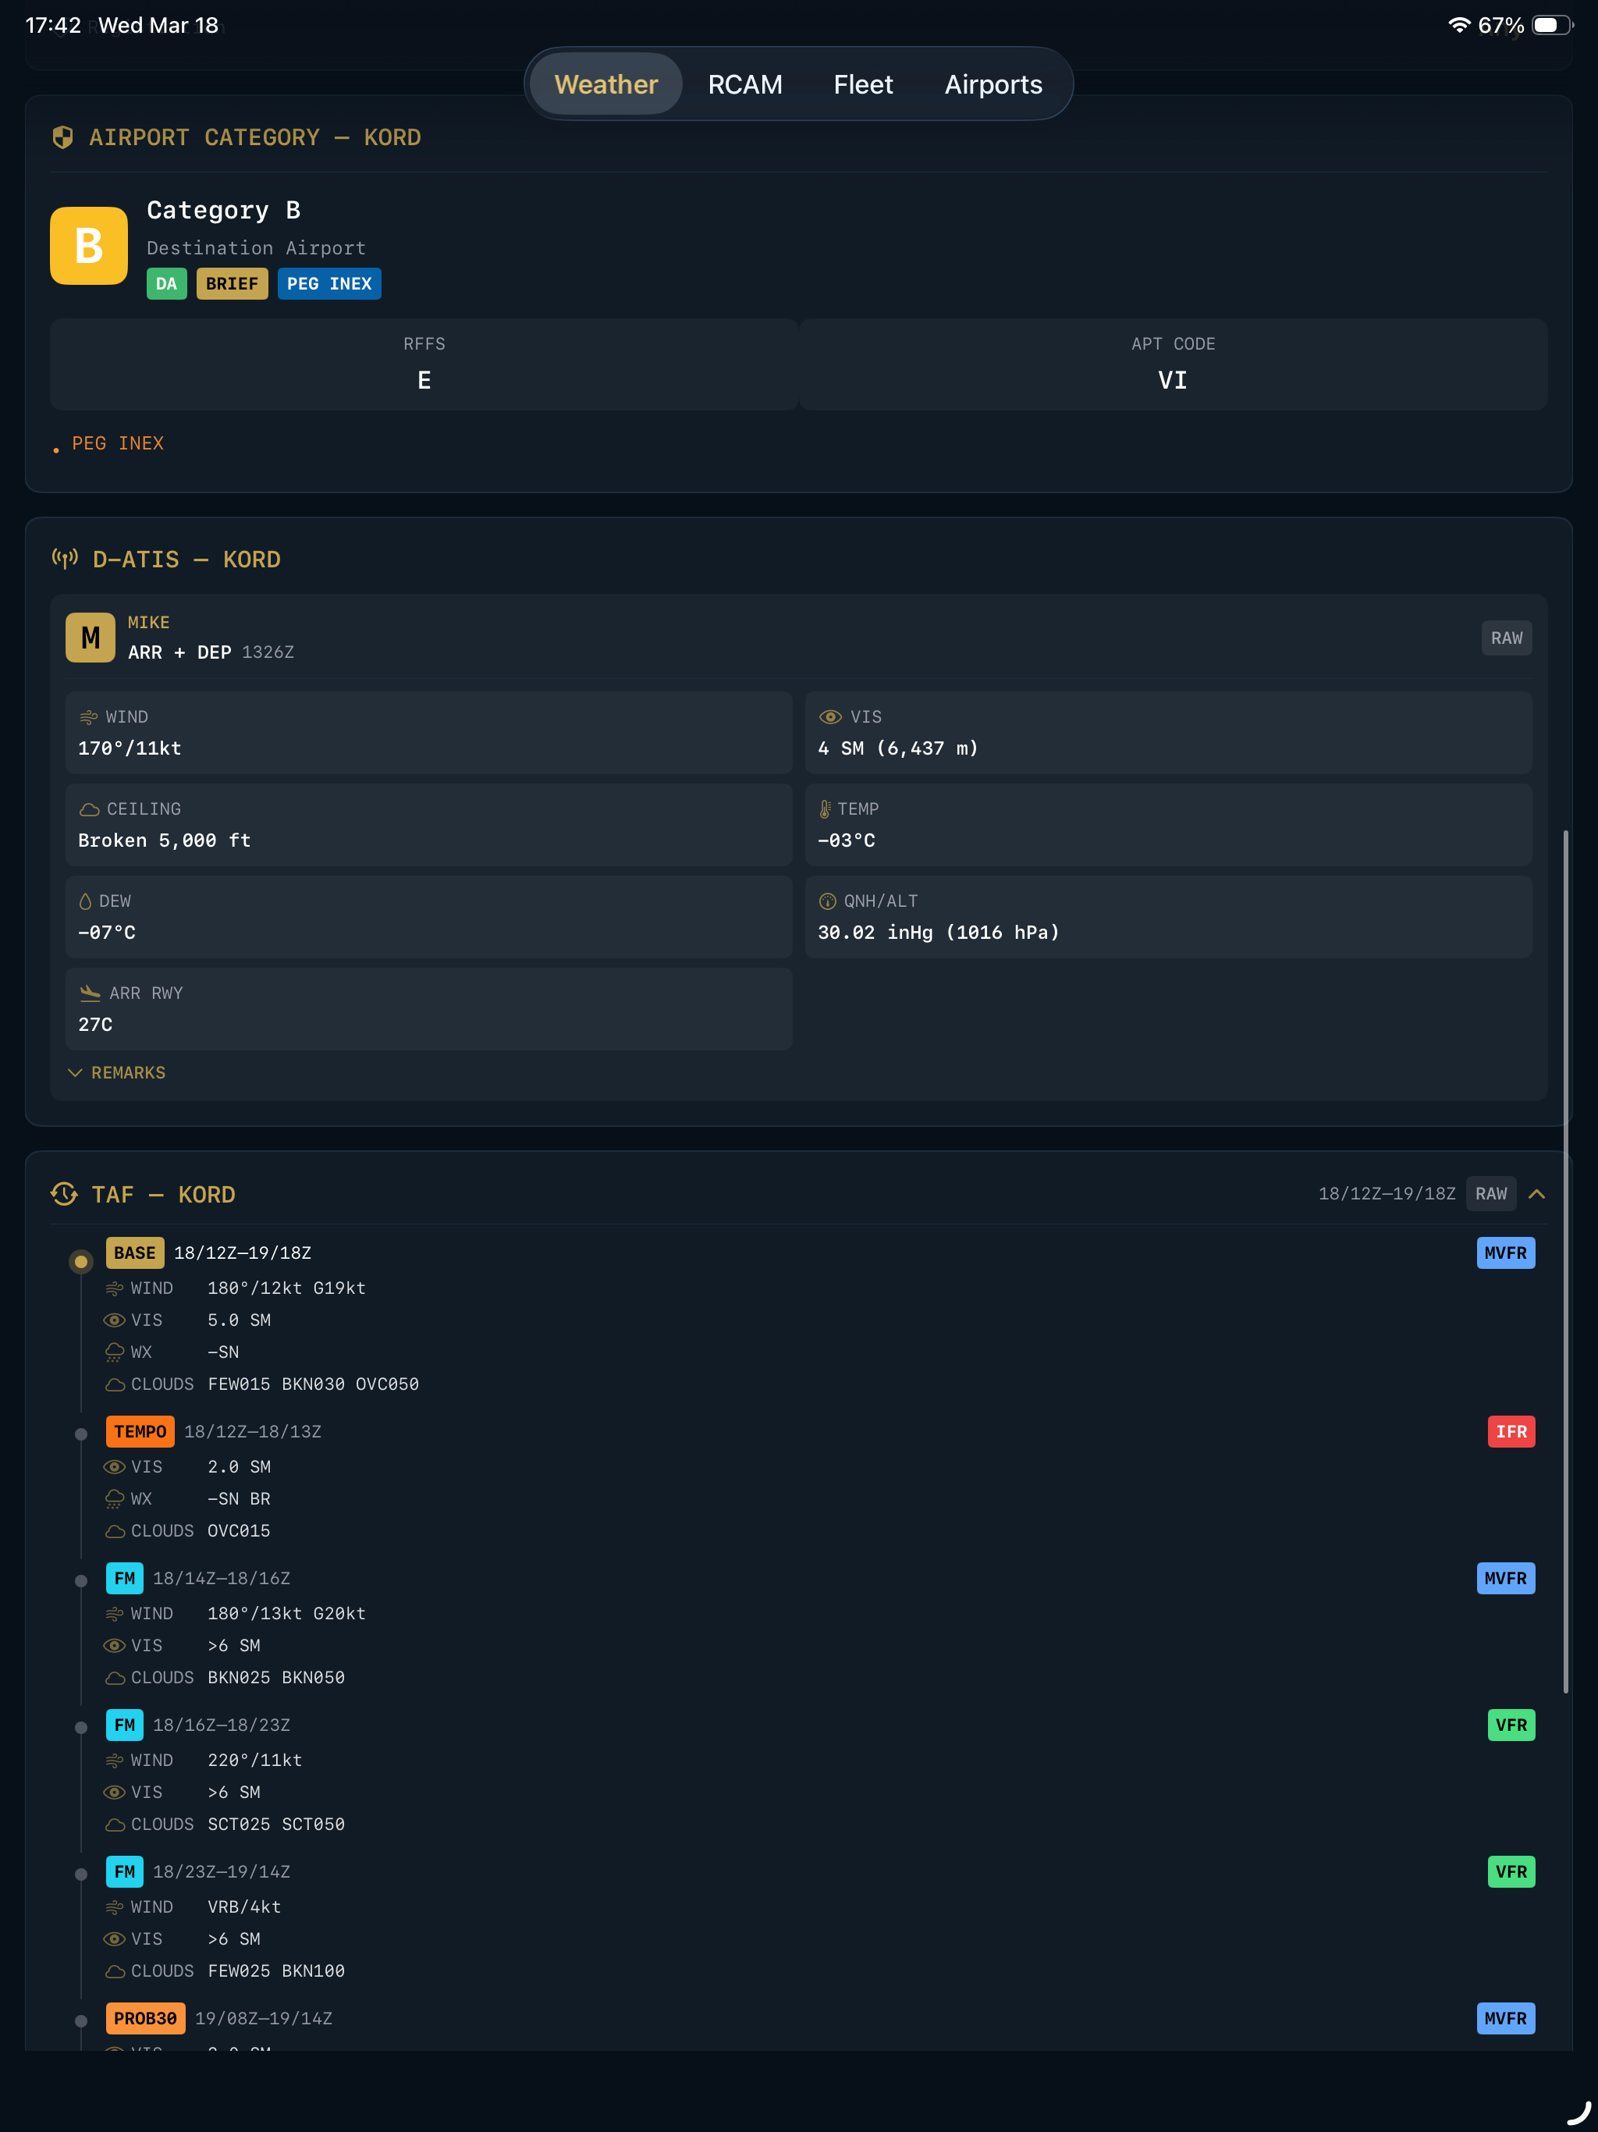
Task: Click wind icon beside 220°/11kt
Action: [115, 1760]
